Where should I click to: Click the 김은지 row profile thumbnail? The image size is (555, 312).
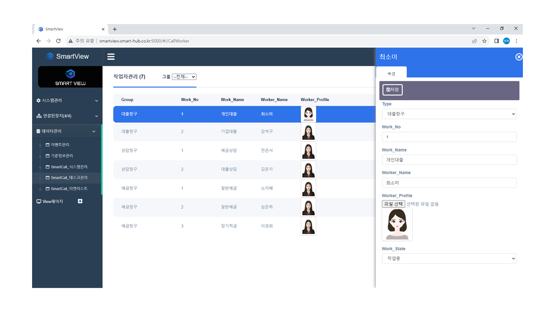(308, 169)
